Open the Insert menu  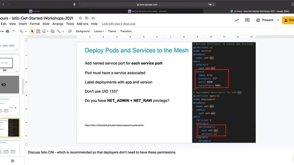pyautogui.click(x=23, y=24)
